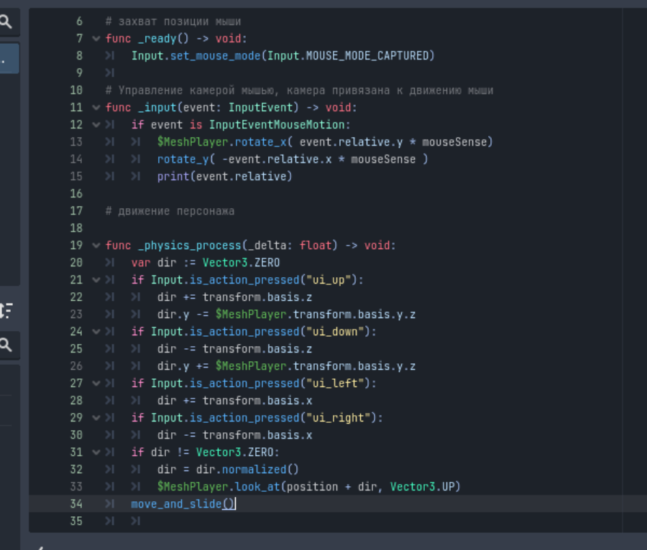Click the comment "# движение персонажа"

(170, 211)
